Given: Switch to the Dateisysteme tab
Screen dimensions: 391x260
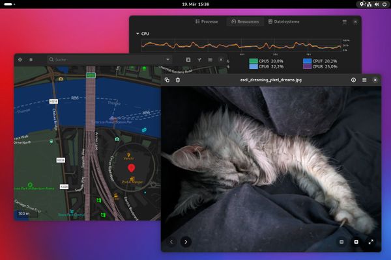Looking at the screenshot, I should (281, 21).
